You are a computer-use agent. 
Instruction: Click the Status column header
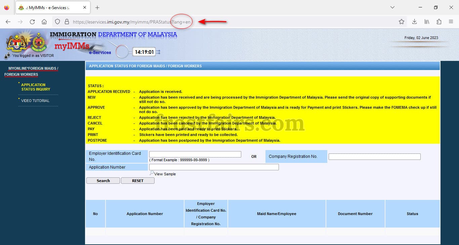[413, 214]
